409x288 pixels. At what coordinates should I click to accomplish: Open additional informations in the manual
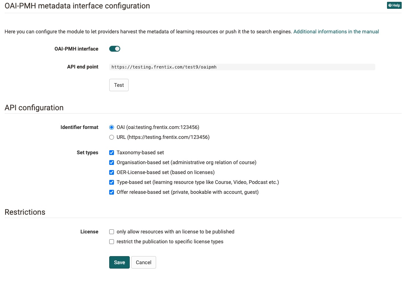(336, 32)
